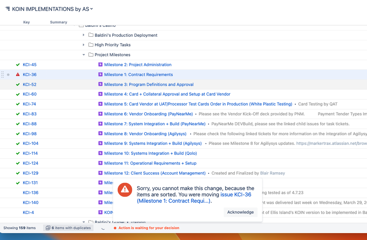Click the green checkmark for KCI-45

pyautogui.click(x=18, y=64)
